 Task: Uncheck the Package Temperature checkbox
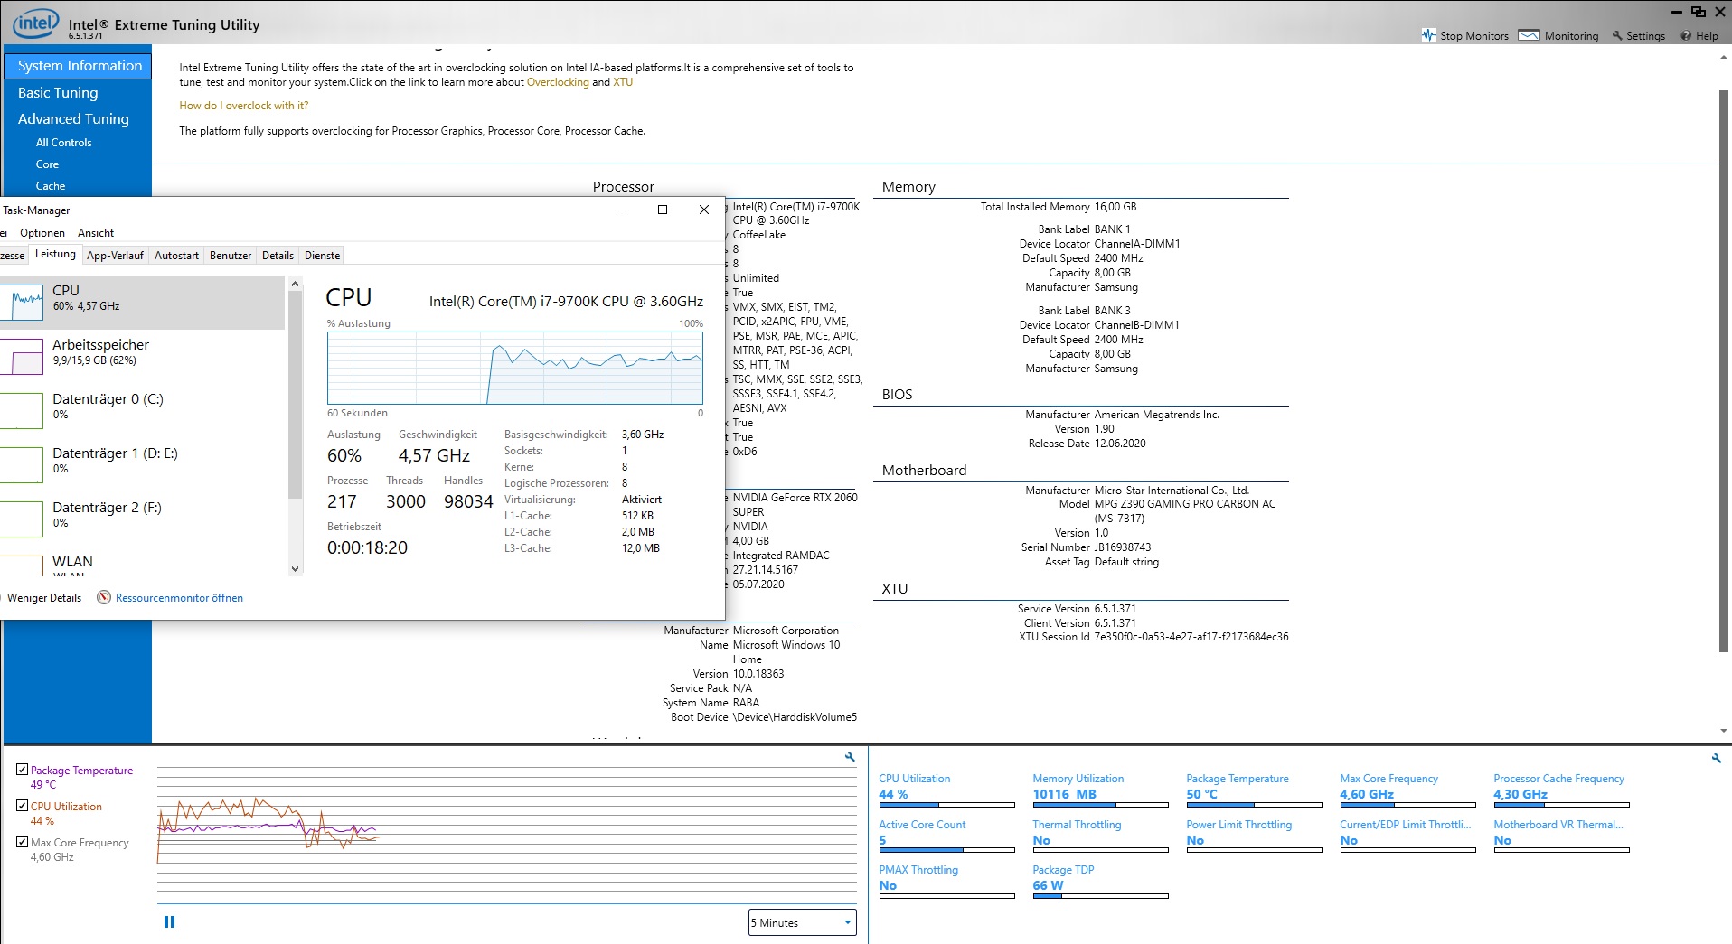click(23, 770)
